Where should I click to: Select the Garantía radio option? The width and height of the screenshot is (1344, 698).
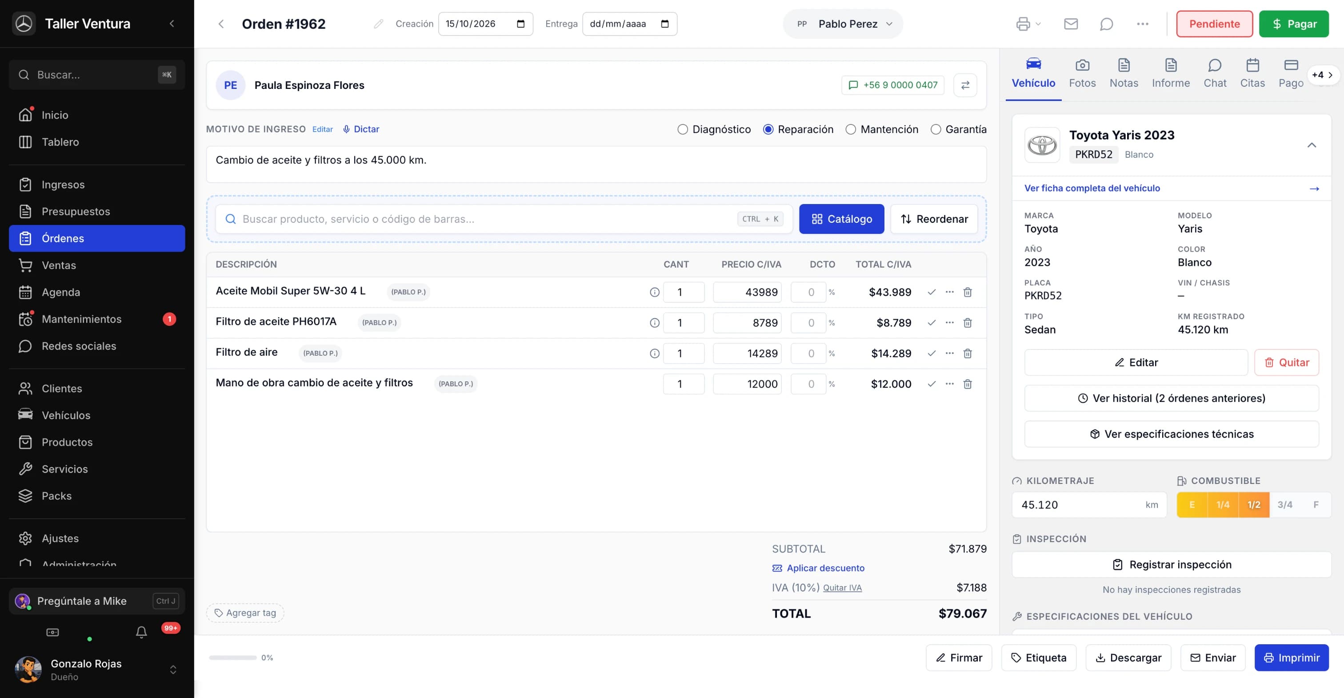(x=936, y=129)
